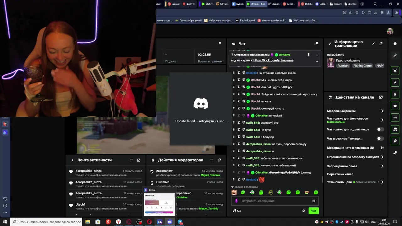This screenshot has width=402, height=226.
Task: Pop out the channel actions panel
Action: click(x=381, y=97)
